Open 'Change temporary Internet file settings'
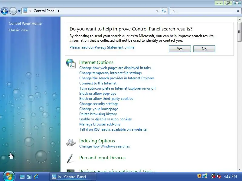This screenshot has width=242, height=181. click(110, 73)
